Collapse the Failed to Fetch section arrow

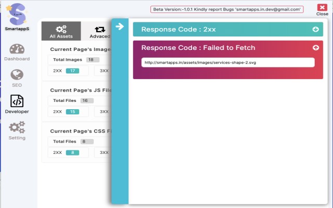(x=315, y=48)
